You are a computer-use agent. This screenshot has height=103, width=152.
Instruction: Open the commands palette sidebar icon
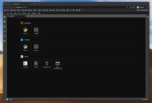[5, 27]
